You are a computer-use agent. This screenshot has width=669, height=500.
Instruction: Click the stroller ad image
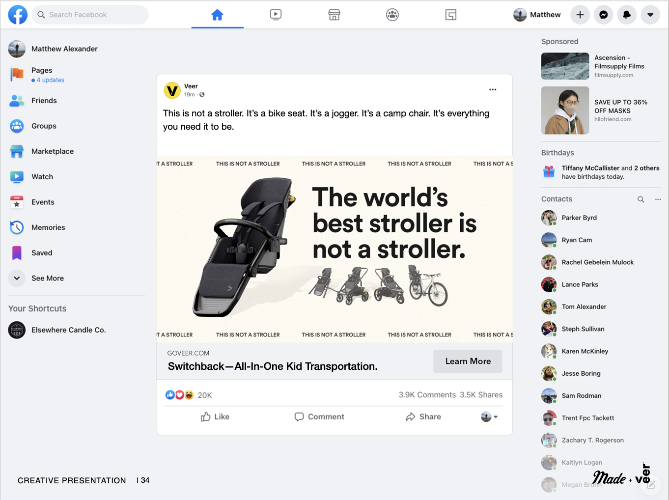click(334, 249)
